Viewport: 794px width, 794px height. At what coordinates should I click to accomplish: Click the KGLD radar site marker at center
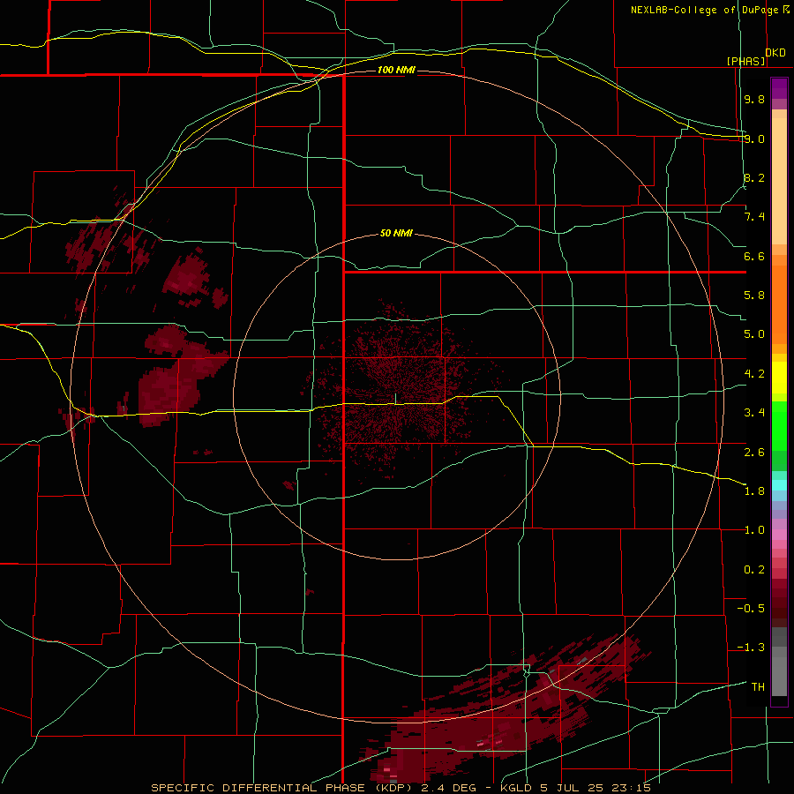(395, 399)
